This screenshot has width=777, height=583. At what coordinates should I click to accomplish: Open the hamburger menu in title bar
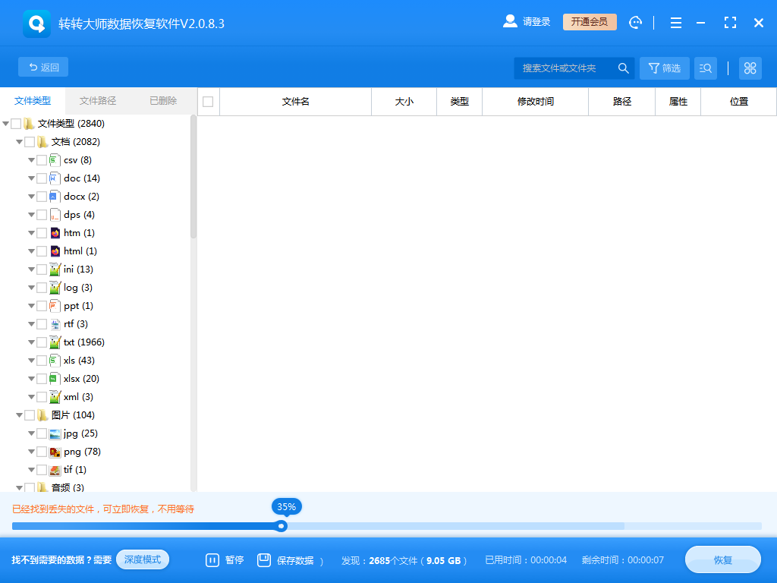[x=675, y=22]
